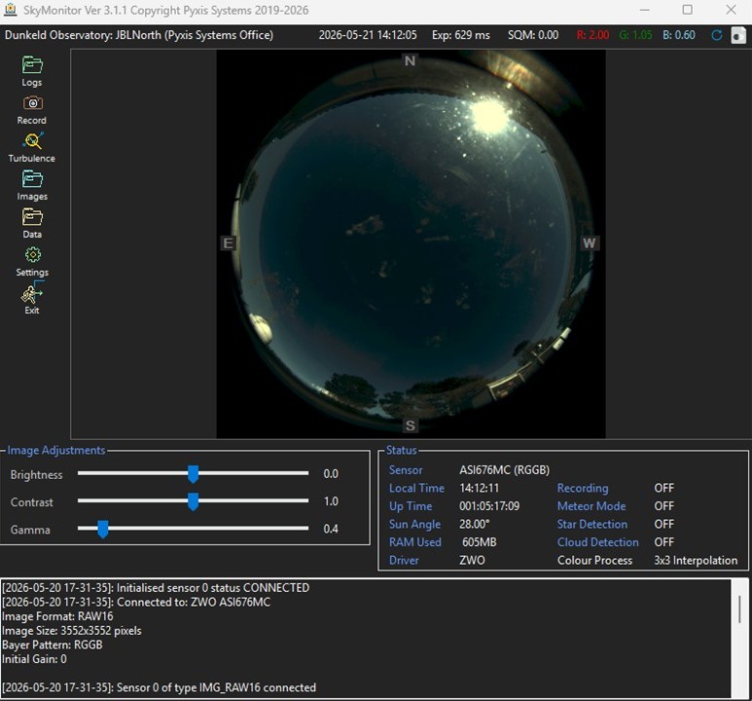Click the 3x3 Interpolation colour process value
Image resolution: width=752 pixels, height=701 pixels.
click(696, 561)
